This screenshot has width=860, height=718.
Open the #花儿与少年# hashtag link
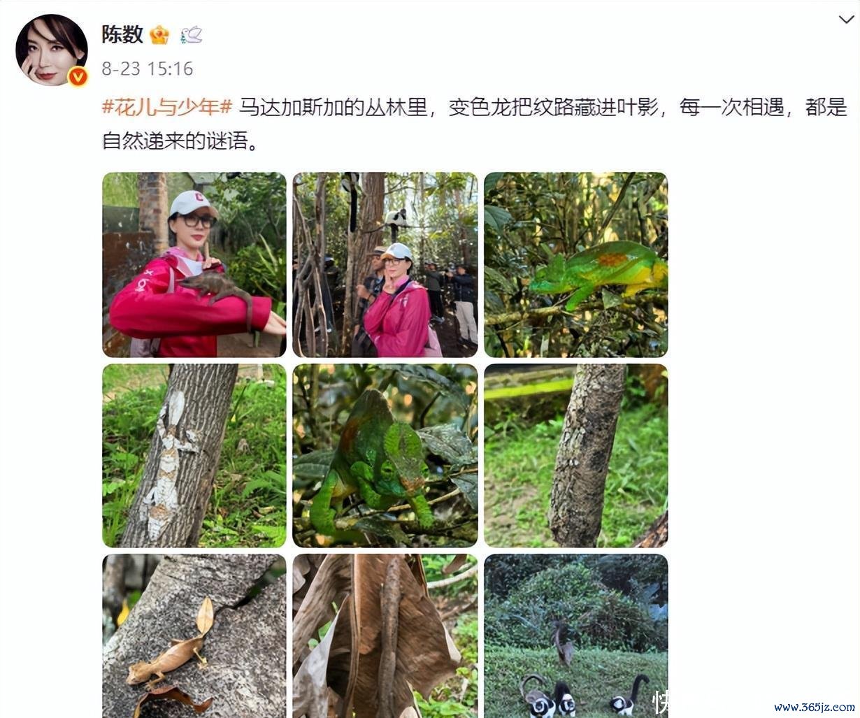click(x=167, y=107)
